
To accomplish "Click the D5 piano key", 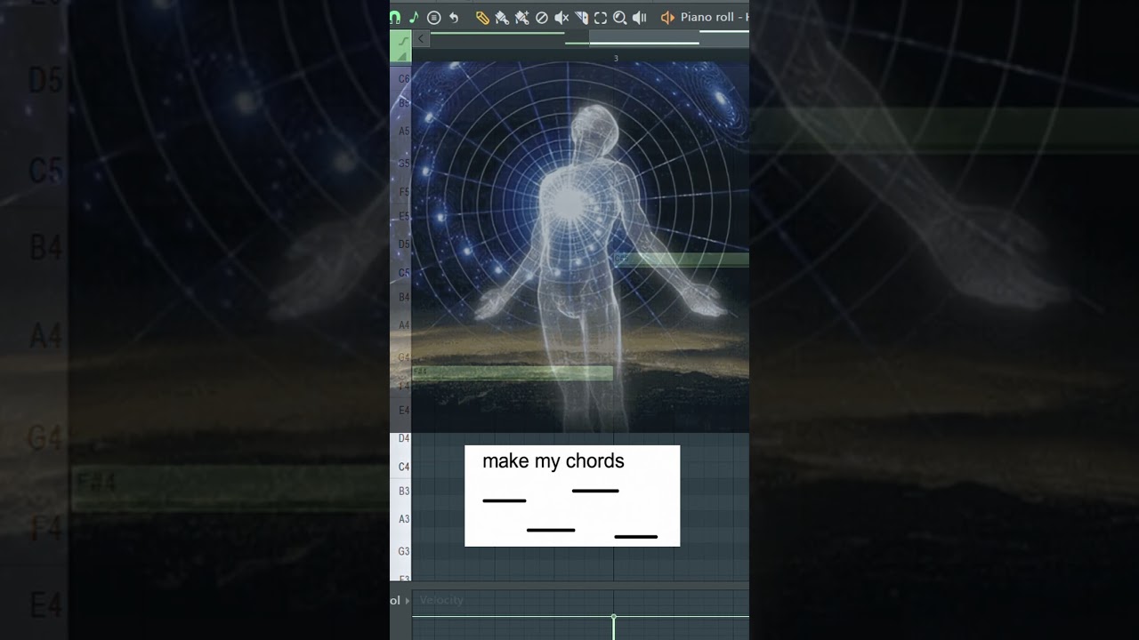I will (x=401, y=244).
